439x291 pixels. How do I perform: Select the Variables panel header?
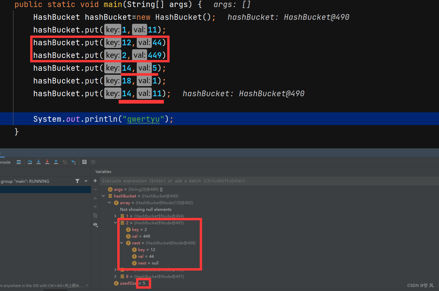click(x=103, y=172)
